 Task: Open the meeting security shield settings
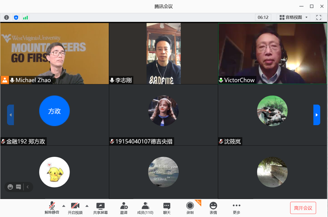click(x=16, y=17)
